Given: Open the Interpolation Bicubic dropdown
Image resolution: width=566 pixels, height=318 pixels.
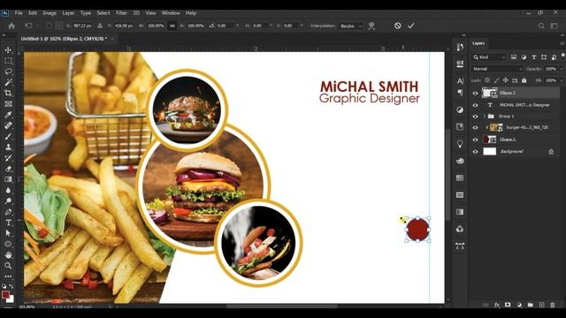Looking at the screenshot, I should tap(350, 26).
